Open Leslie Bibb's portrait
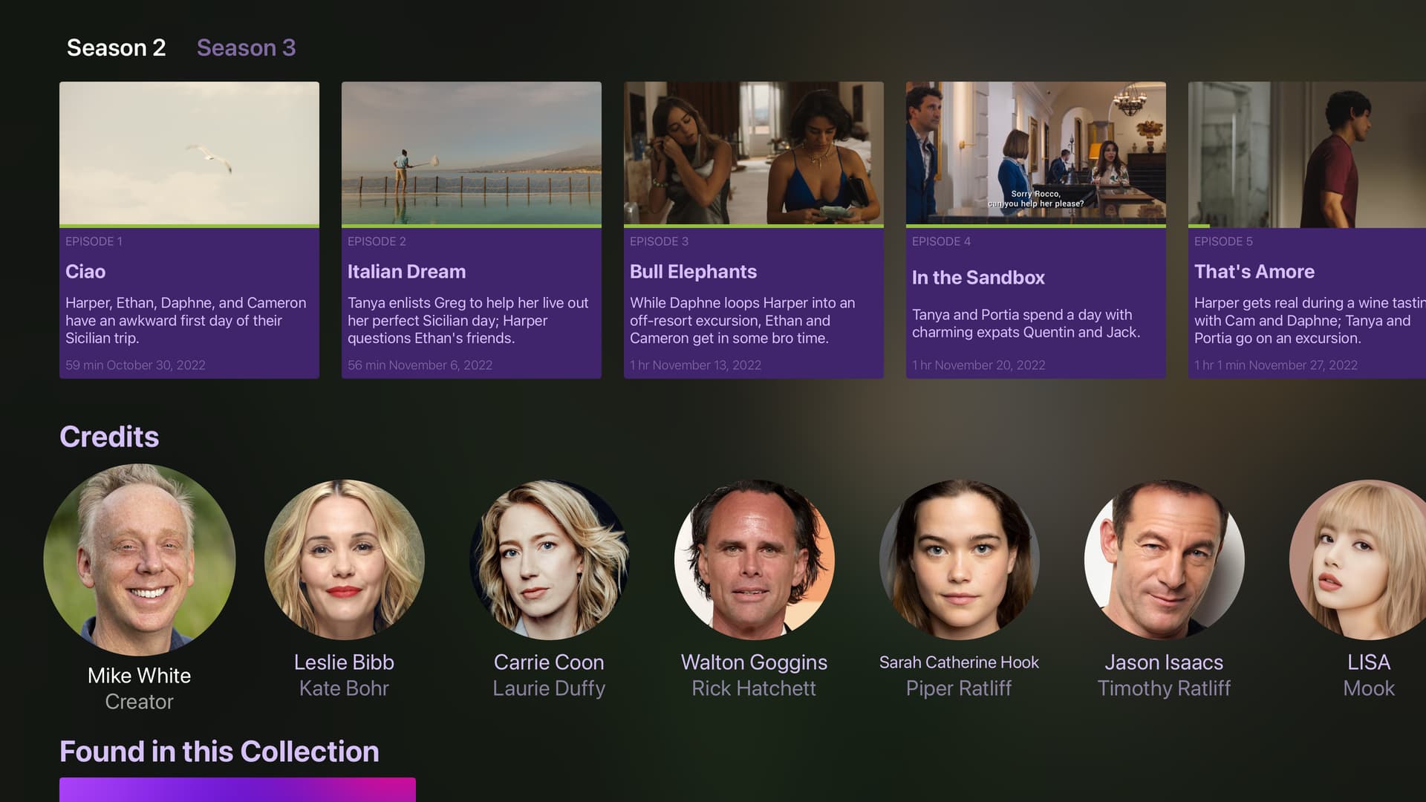 [x=345, y=560]
